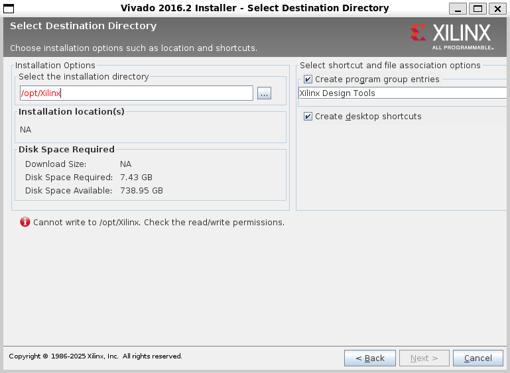Viewport: 510px width, 373px height.
Task: Minimize the Vivado installer window
Action: (458, 9)
